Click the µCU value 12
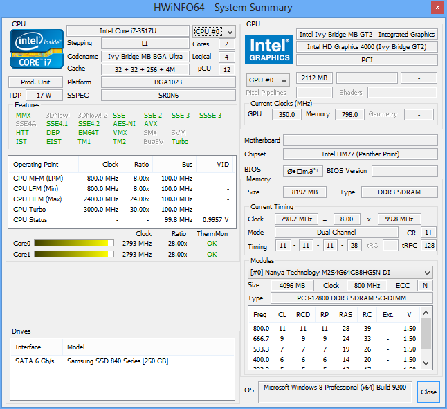 click(227, 69)
